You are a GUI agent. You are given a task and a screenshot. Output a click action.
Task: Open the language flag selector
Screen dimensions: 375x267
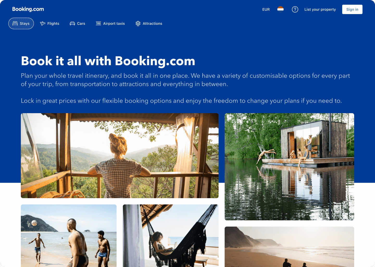[x=280, y=9]
